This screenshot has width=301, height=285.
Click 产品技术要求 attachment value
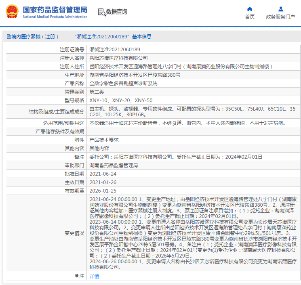click(104, 140)
